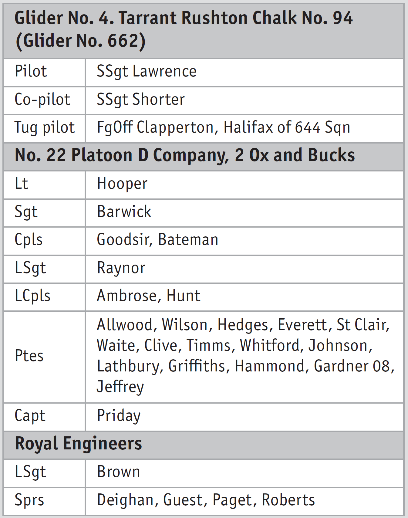The width and height of the screenshot is (408, 518).
Task: Select the "Ptes" rank label
Action: (29, 356)
